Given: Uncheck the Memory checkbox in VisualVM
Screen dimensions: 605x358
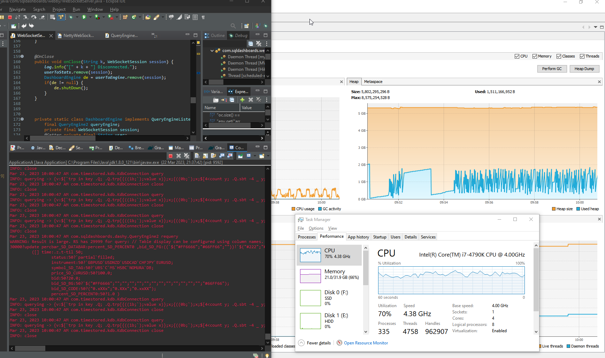Looking at the screenshot, I should [x=535, y=56].
